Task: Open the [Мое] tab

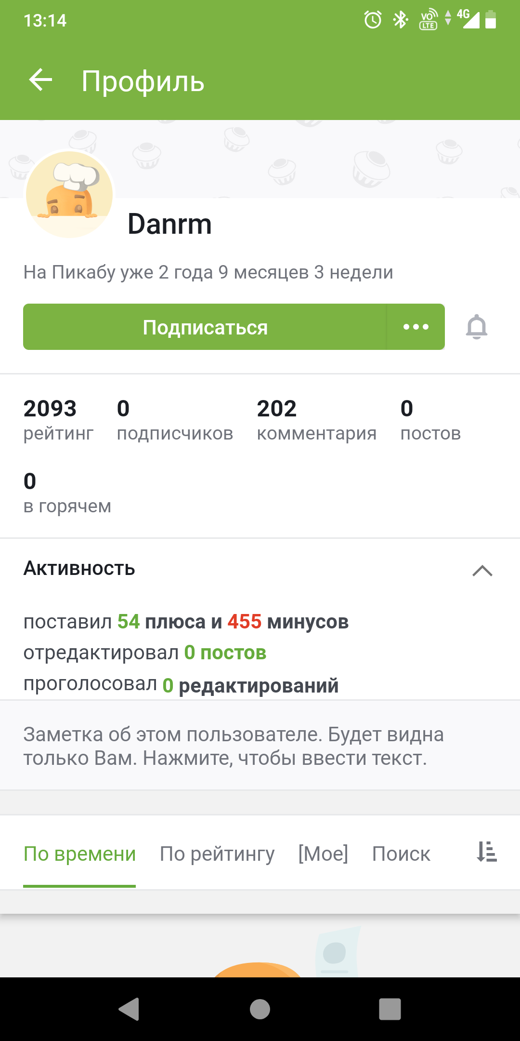Action: 323,854
